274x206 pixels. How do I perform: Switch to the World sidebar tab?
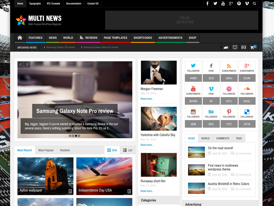[205, 138]
